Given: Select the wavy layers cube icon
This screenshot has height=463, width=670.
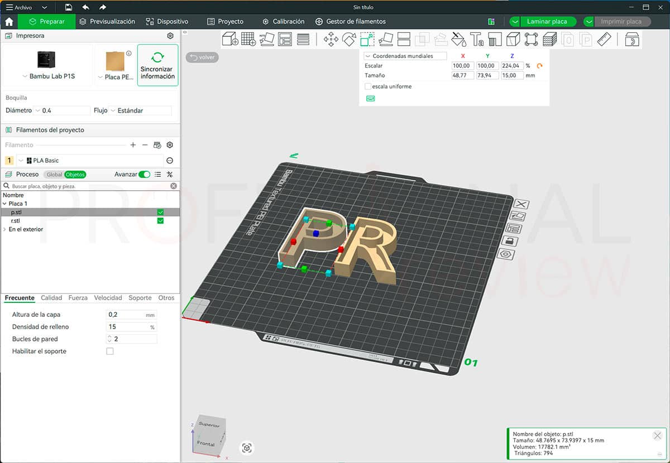Looking at the screenshot, I should tap(549, 39).
